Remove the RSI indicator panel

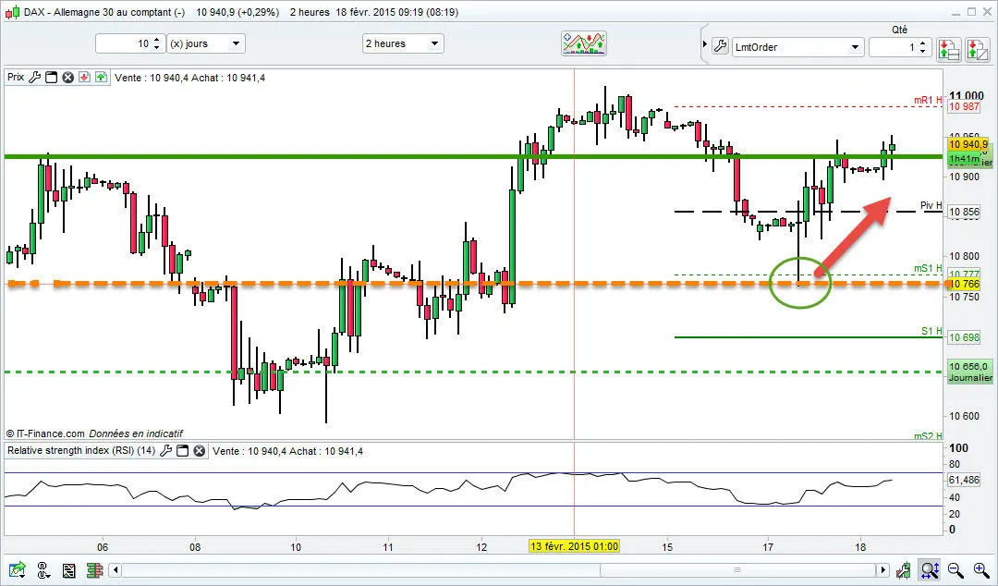coord(200,450)
